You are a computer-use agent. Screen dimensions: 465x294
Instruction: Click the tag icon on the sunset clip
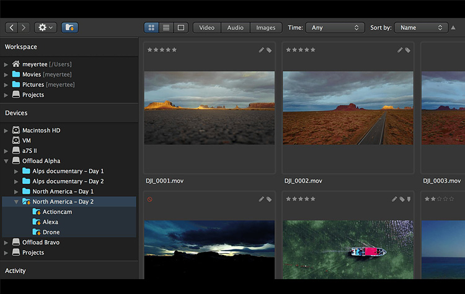coord(269,199)
